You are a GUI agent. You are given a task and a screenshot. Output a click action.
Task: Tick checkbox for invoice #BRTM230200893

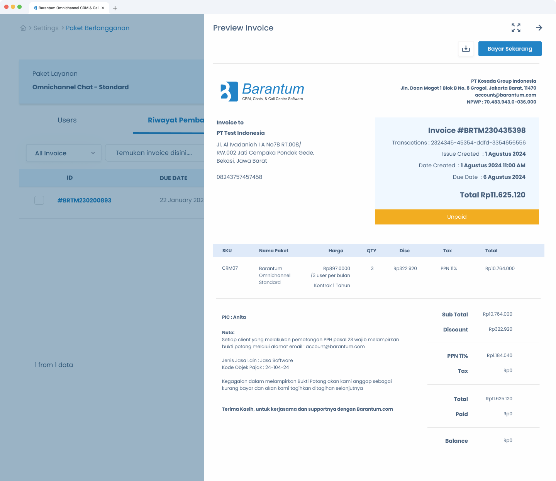(39, 200)
